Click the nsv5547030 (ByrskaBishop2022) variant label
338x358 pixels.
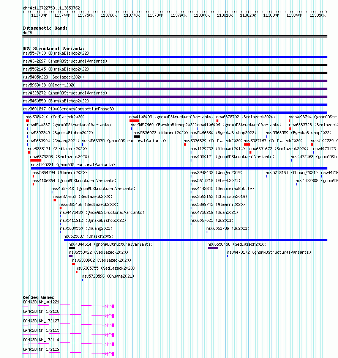click(56, 53)
